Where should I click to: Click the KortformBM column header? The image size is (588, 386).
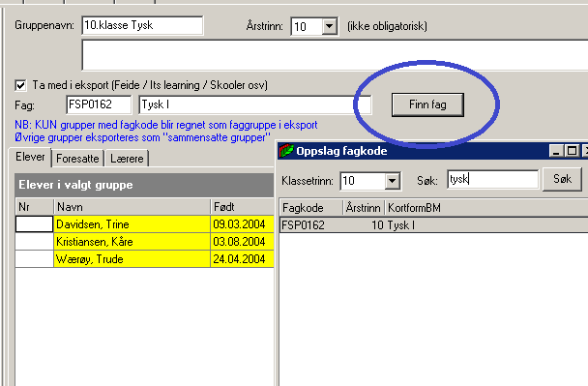coord(486,208)
